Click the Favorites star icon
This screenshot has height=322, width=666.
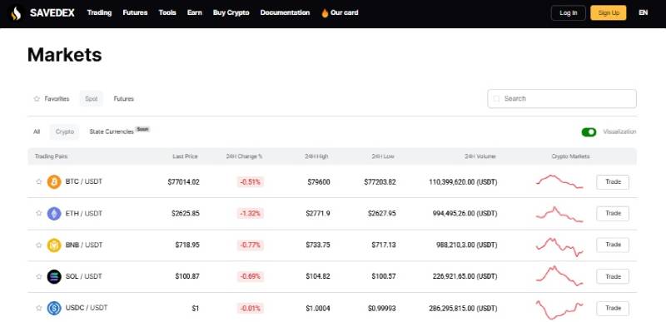coord(37,99)
